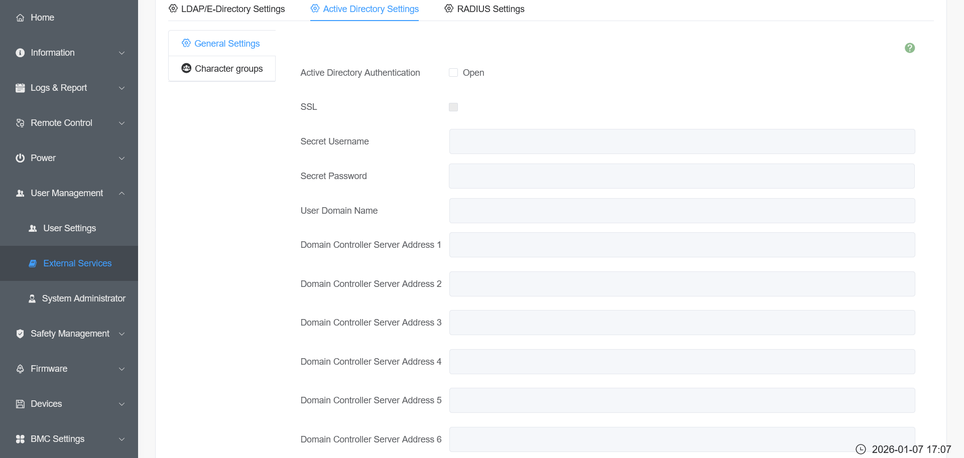The image size is (964, 458).
Task: Click the Safety Management shield icon
Action: click(20, 334)
